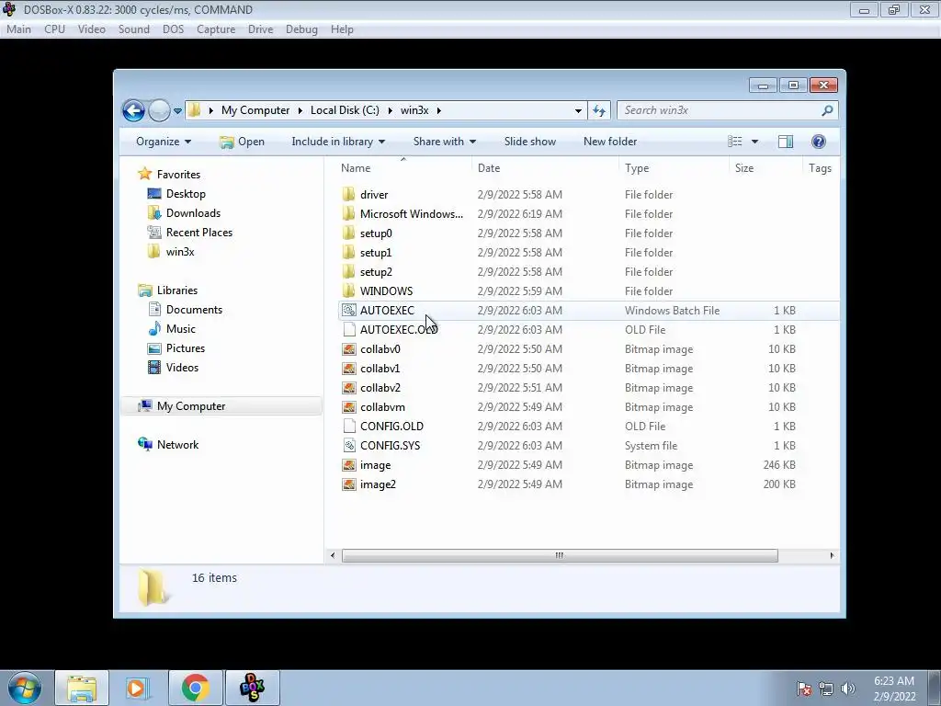Open the Include in library dropdown
The width and height of the screenshot is (941, 706).
pyautogui.click(x=338, y=142)
